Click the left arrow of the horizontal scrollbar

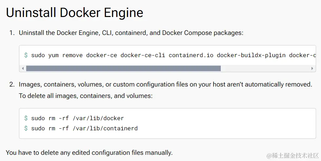[23, 69]
